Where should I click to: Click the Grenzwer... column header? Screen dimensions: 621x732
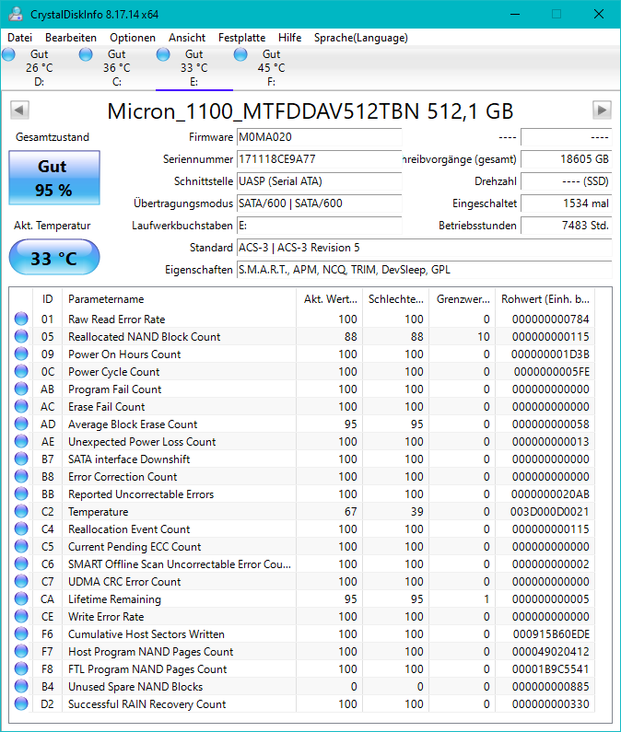point(463,299)
